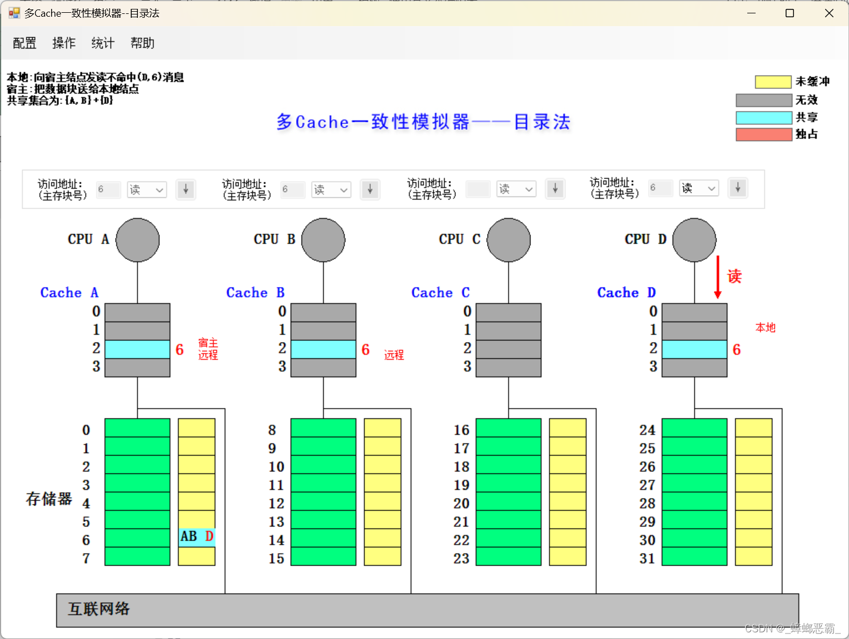
Task: Click the 'Cache A' label
Action: tap(69, 293)
